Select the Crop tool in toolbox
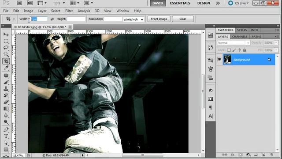The width and height of the screenshot is (282, 159). coord(6,61)
